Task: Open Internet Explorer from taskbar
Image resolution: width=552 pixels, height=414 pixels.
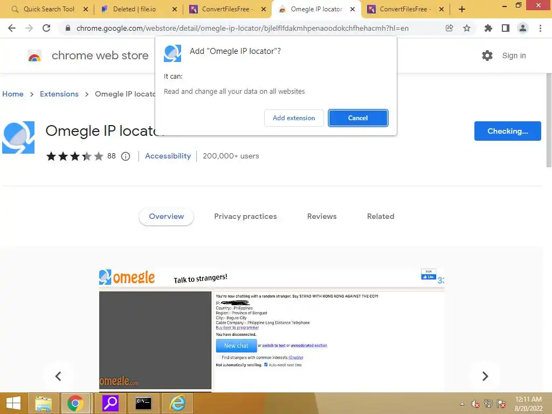Action: [x=177, y=403]
